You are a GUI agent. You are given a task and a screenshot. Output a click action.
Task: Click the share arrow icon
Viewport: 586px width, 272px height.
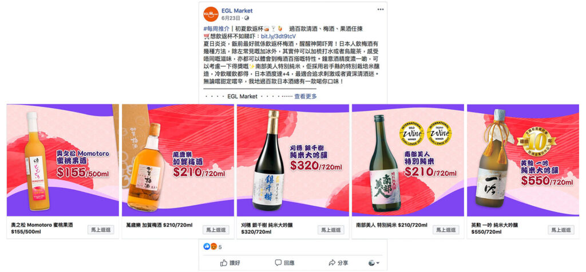(332, 263)
